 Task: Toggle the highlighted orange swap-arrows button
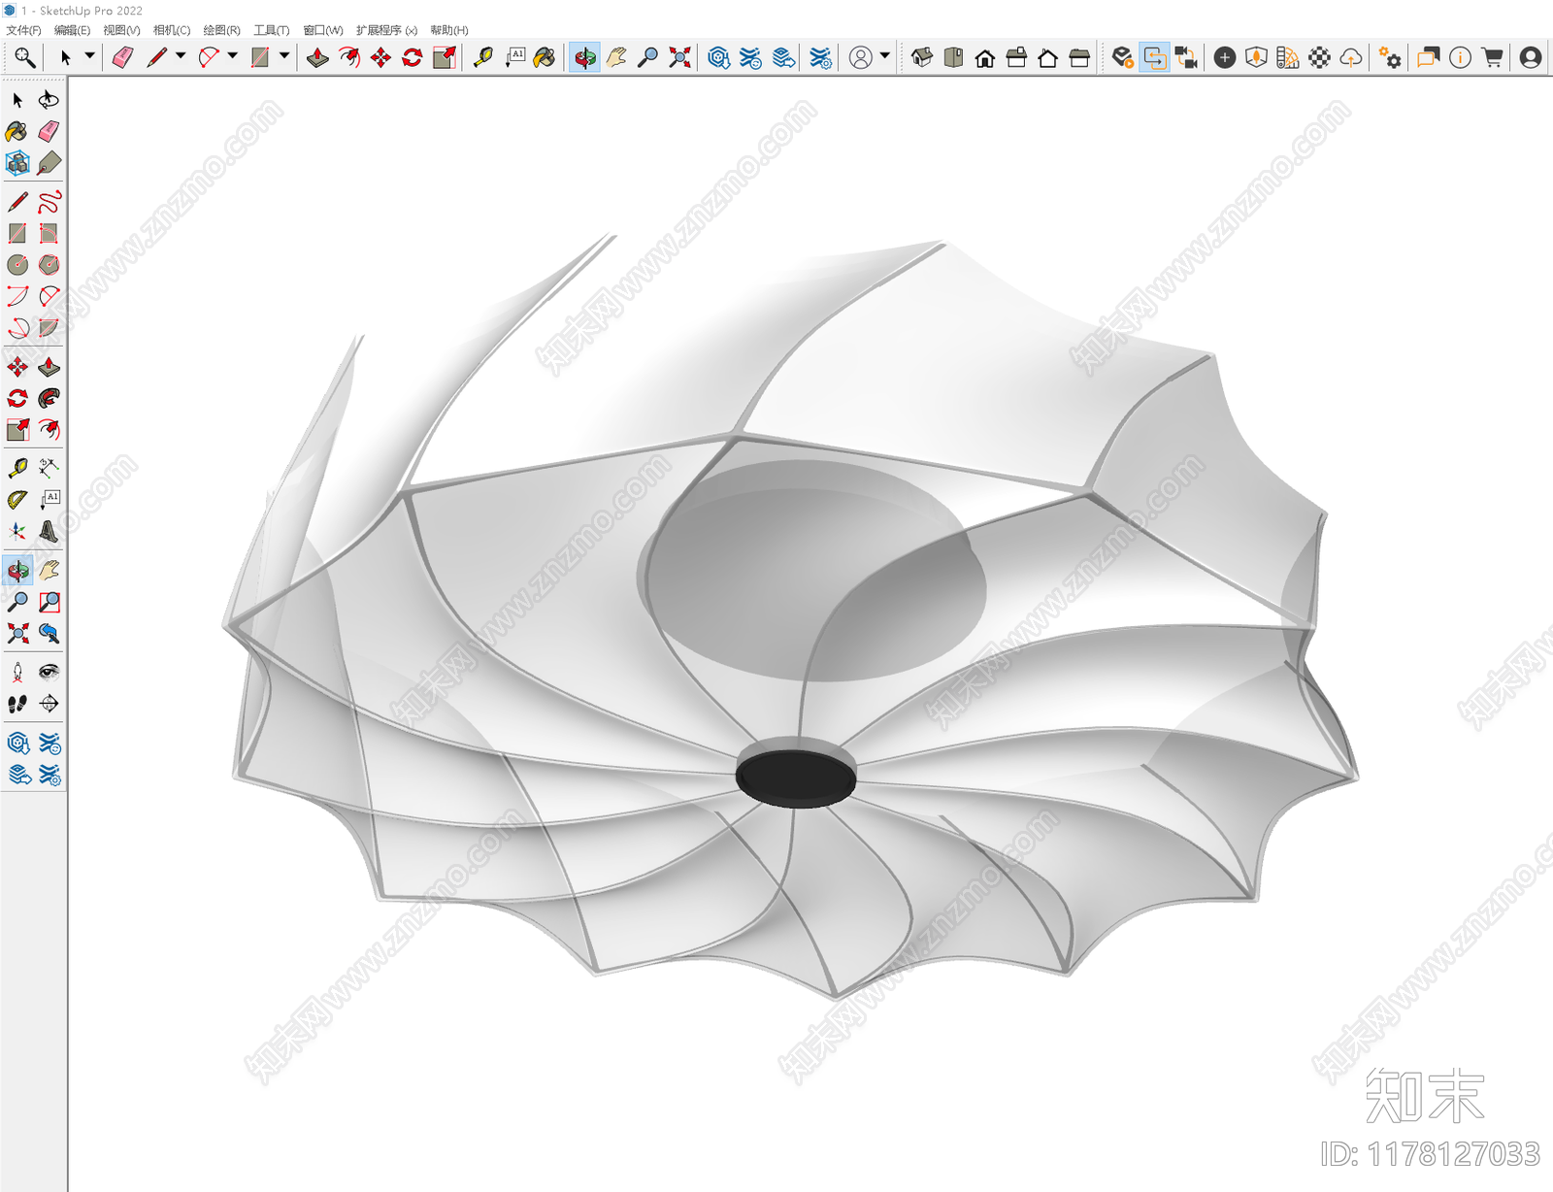point(1154,57)
